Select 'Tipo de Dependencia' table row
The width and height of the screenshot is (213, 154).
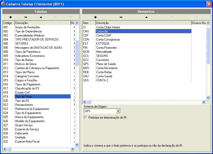coord(39,31)
